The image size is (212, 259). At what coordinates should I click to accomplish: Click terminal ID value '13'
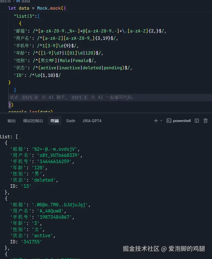pos(26,186)
